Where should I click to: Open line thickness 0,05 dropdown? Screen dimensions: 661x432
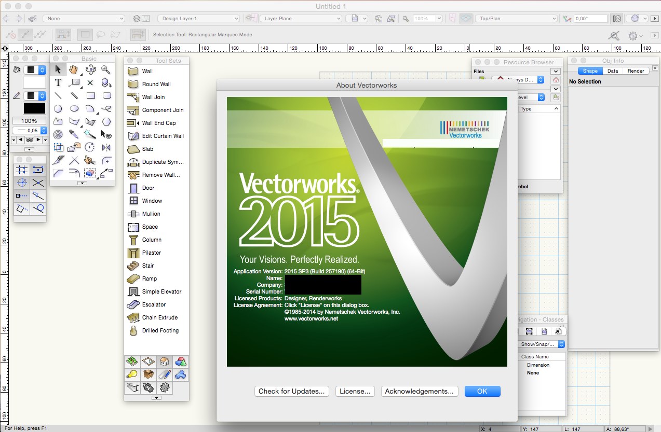click(30, 131)
